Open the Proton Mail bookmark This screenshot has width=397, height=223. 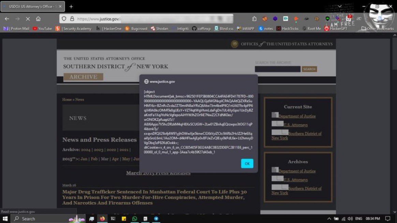tap(16, 29)
